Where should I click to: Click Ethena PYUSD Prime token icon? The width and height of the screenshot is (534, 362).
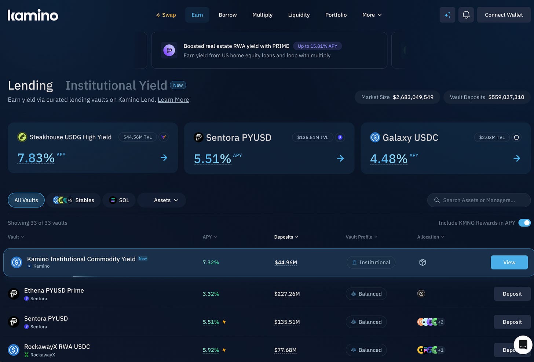point(14,294)
